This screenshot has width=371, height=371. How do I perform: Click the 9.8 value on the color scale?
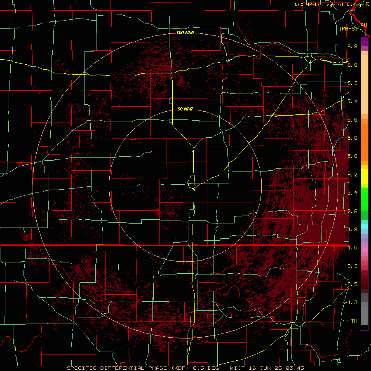(352, 46)
